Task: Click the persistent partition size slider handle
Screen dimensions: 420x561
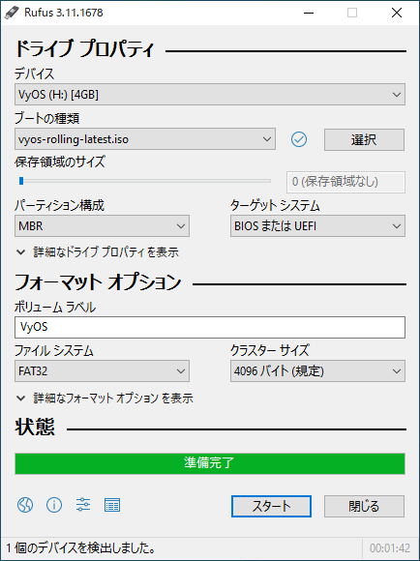Action: pyautogui.click(x=21, y=181)
